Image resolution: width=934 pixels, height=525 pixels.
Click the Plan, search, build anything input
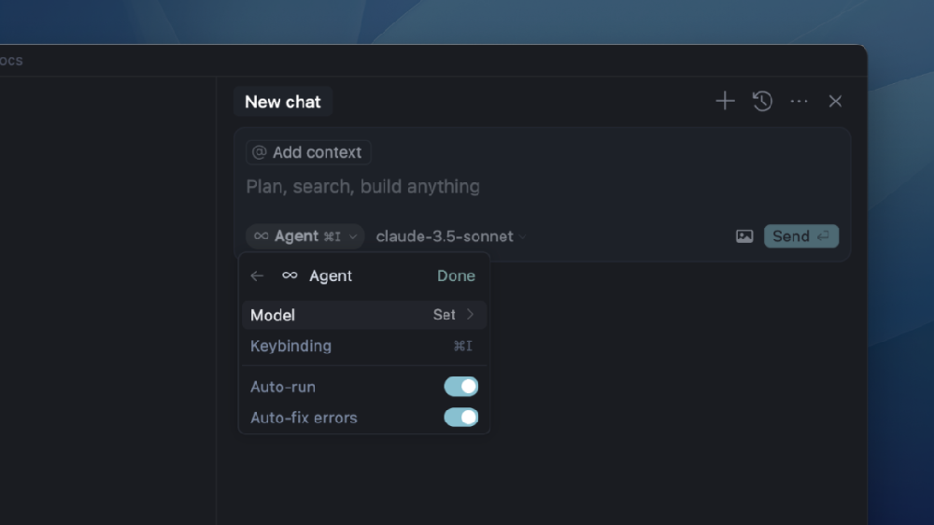coord(467,187)
